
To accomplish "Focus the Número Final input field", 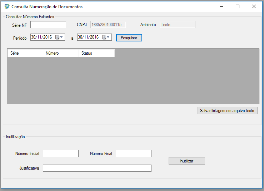I will 134,154.
